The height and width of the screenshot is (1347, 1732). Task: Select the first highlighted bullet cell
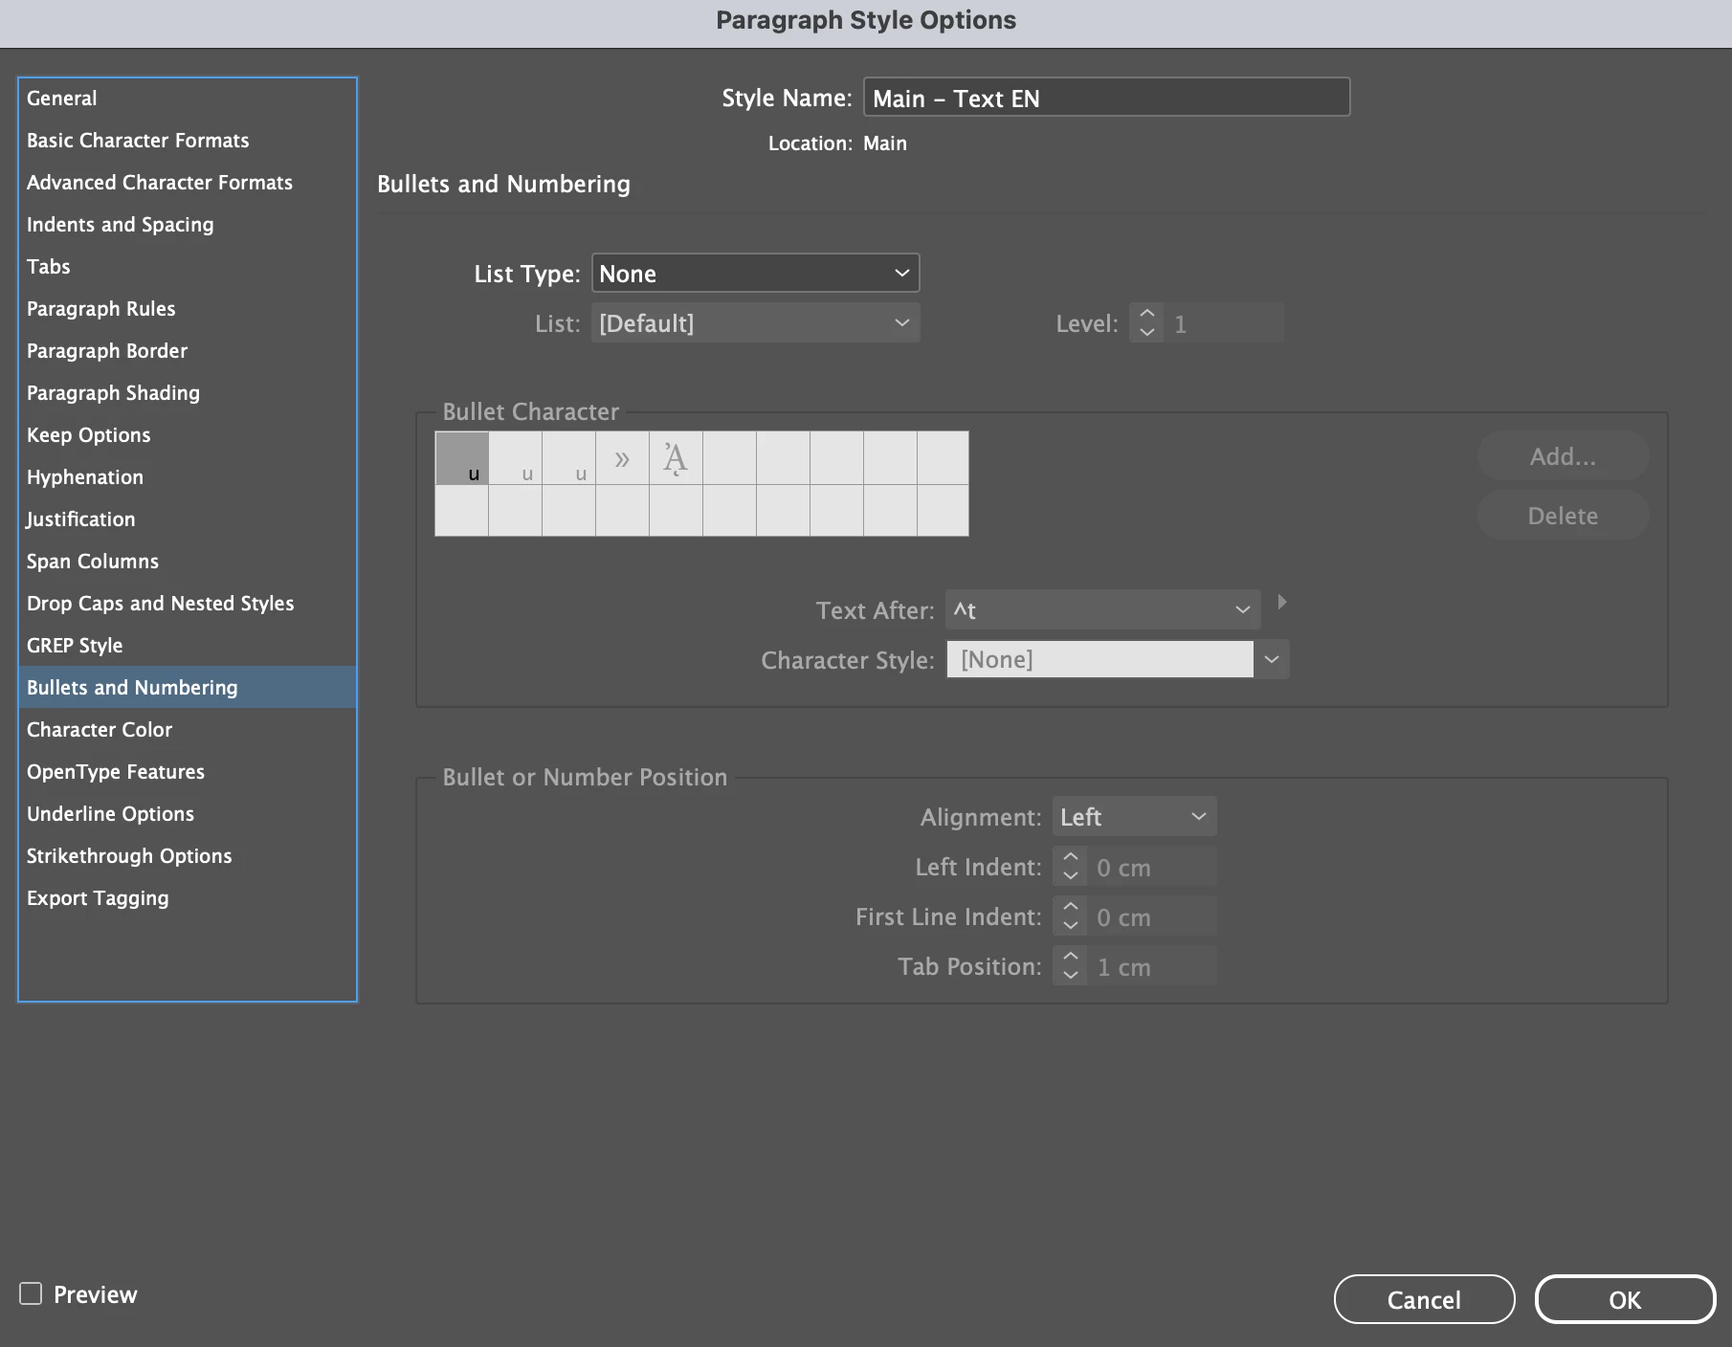click(462, 458)
